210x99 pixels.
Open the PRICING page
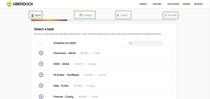[x=186, y=4]
